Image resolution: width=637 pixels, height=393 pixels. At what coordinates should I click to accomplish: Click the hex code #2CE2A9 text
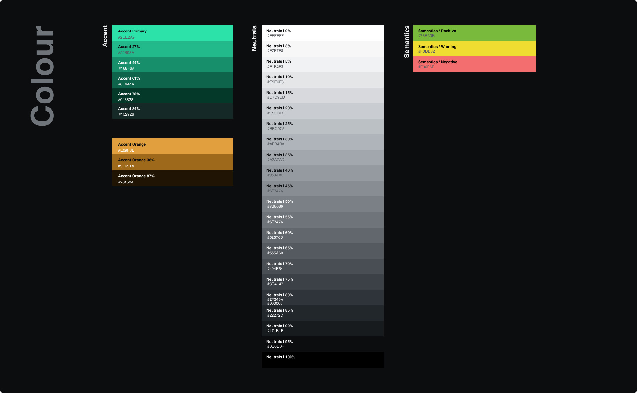[126, 37]
